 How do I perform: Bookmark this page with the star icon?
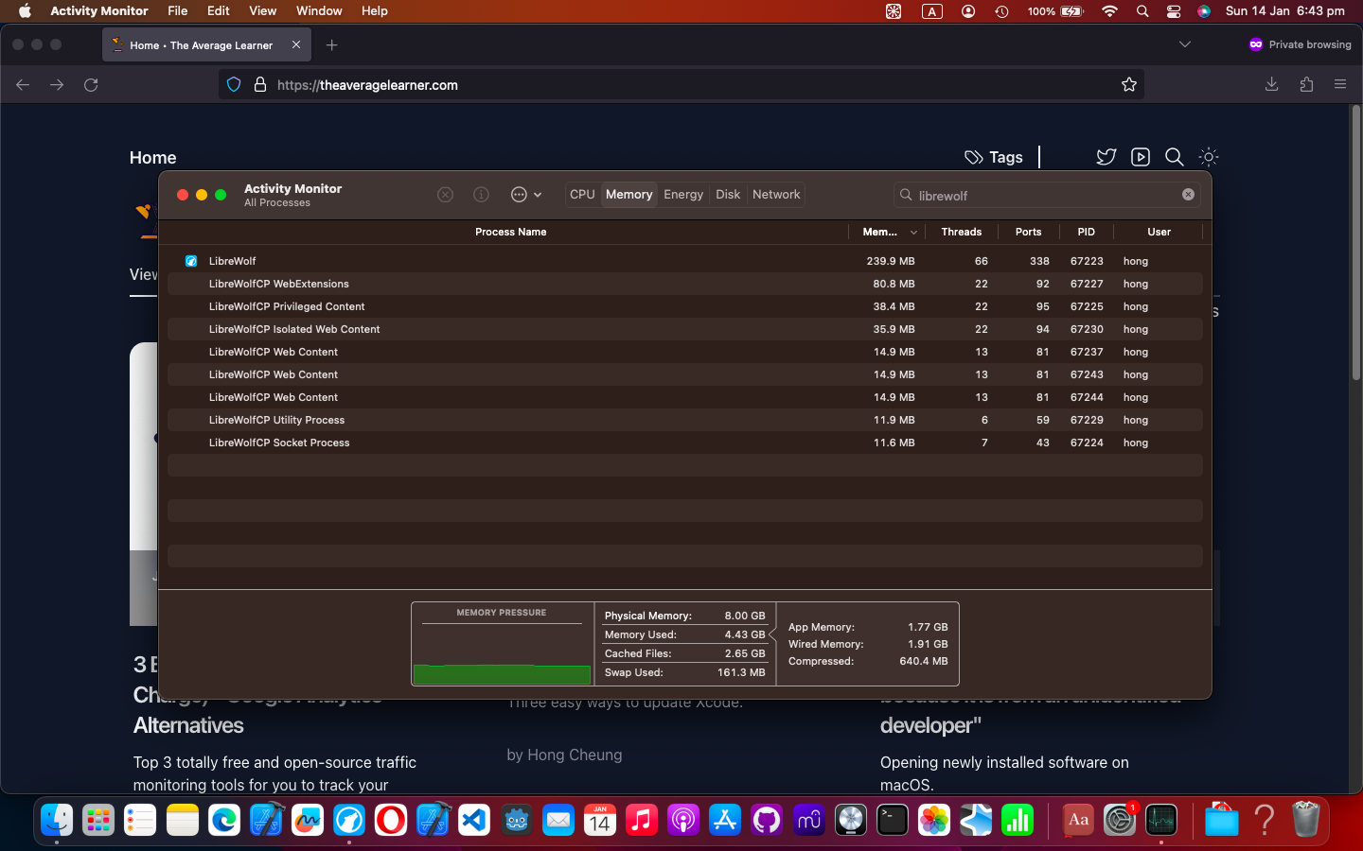[x=1128, y=85]
